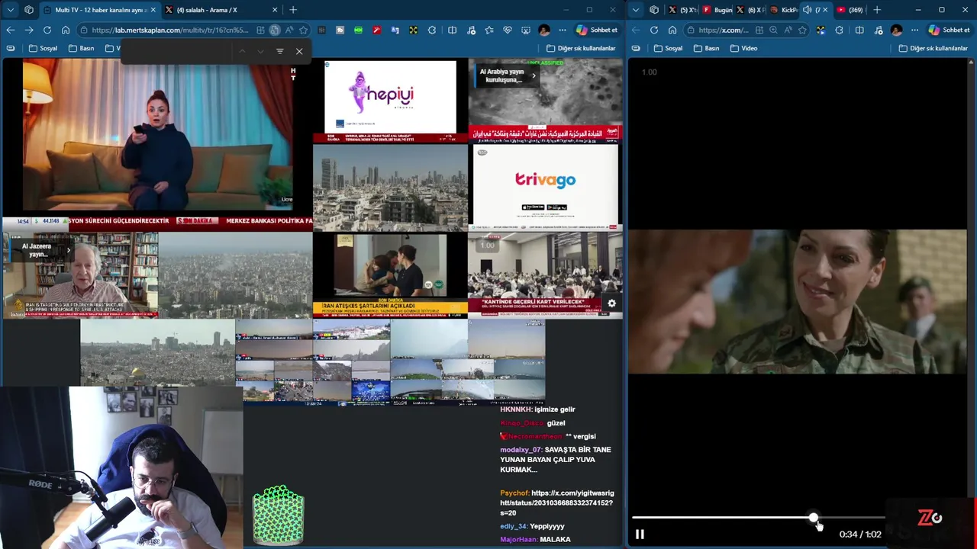
Task: Open media control icon in the right browser
Action: pos(879,30)
